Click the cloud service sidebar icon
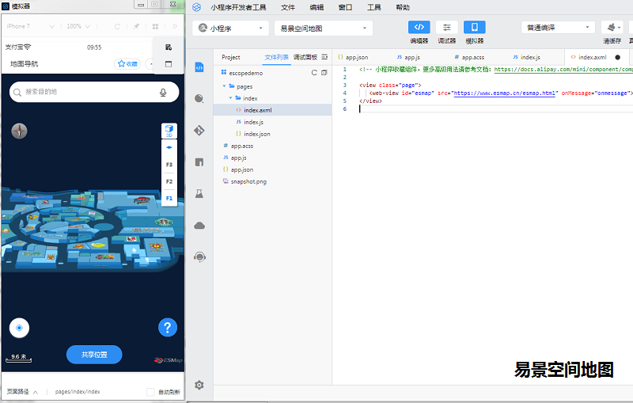Image resolution: width=633 pixels, height=403 pixels. click(x=199, y=226)
